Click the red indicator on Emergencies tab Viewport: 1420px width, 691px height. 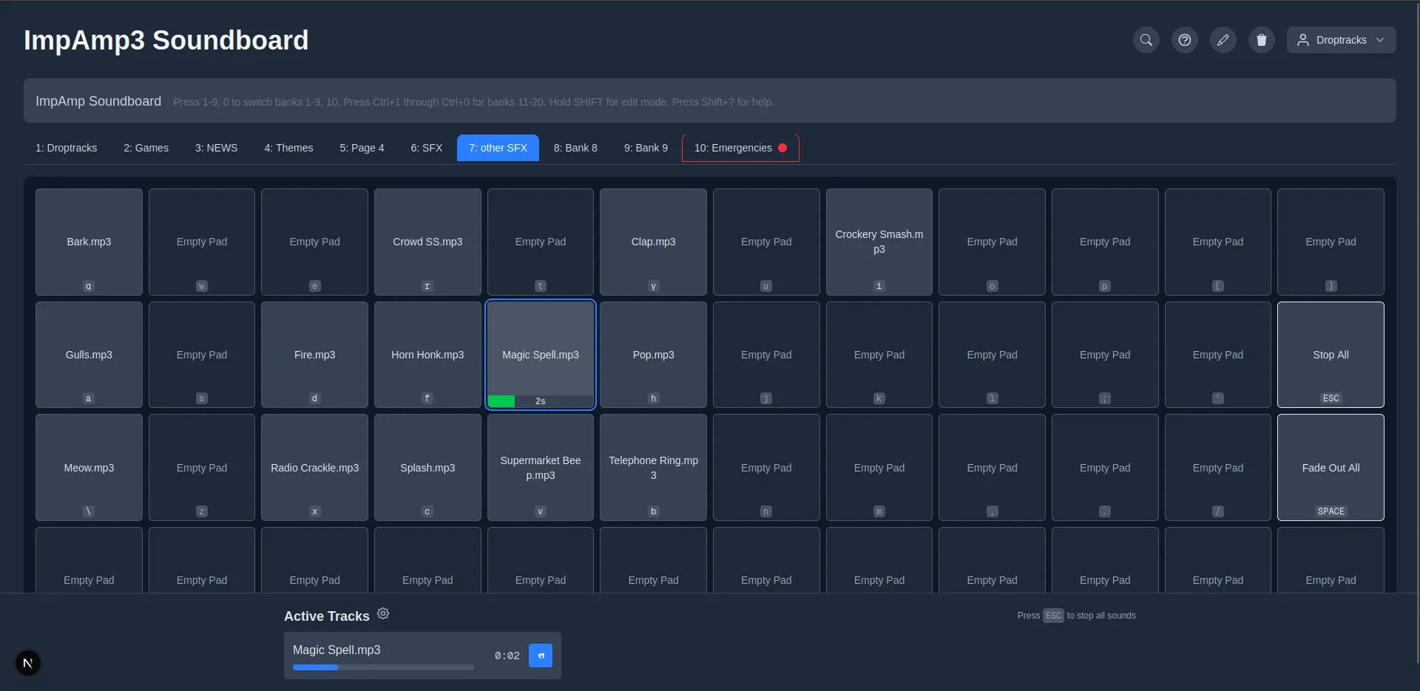pyautogui.click(x=782, y=147)
